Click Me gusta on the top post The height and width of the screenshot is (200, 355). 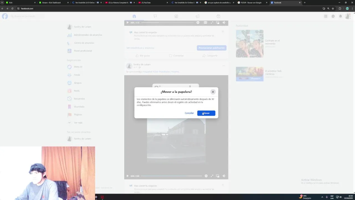coord(143,56)
